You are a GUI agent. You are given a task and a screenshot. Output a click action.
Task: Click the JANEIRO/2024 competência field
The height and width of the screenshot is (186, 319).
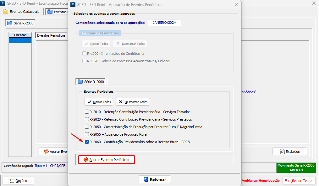[164, 23]
